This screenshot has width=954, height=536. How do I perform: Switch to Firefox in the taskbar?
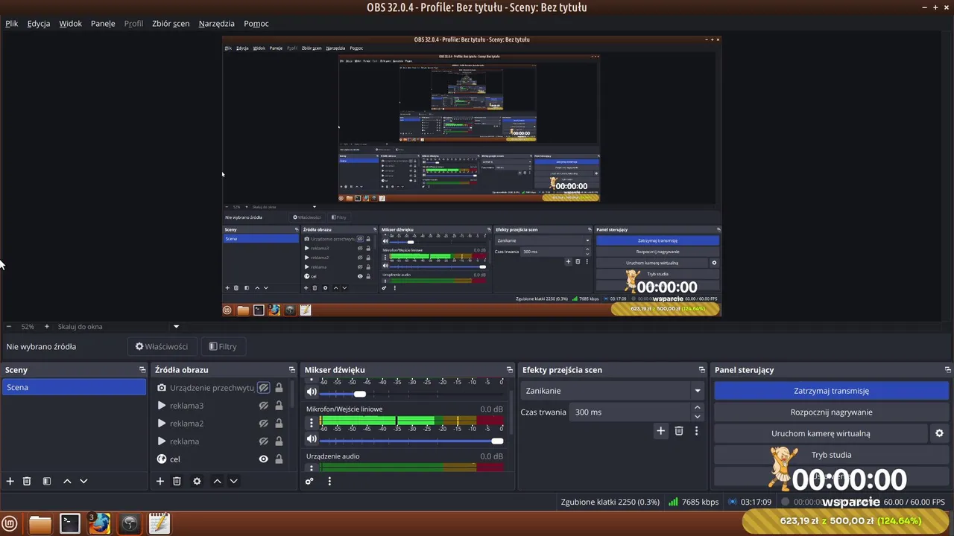(100, 524)
